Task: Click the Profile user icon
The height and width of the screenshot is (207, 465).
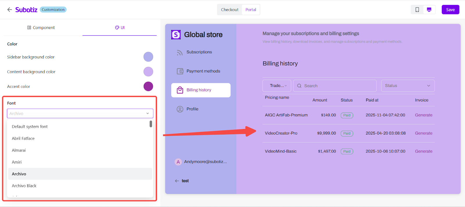Action: (180, 109)
